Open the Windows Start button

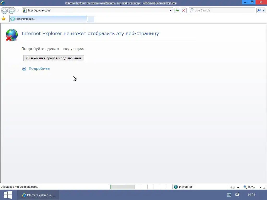click(8, 195)
